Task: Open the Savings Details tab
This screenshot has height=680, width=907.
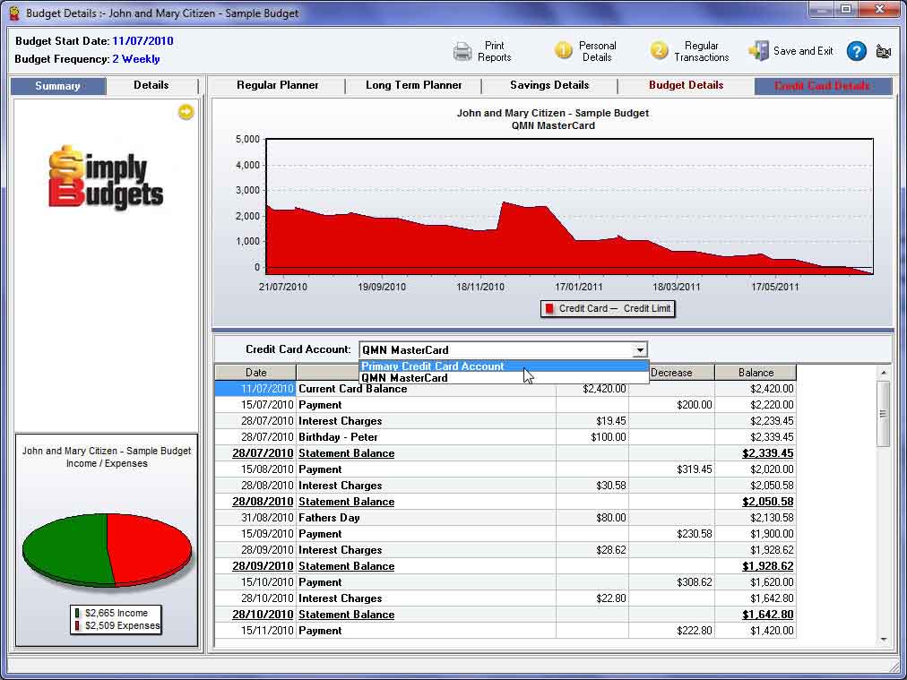Action: (549, 85)
